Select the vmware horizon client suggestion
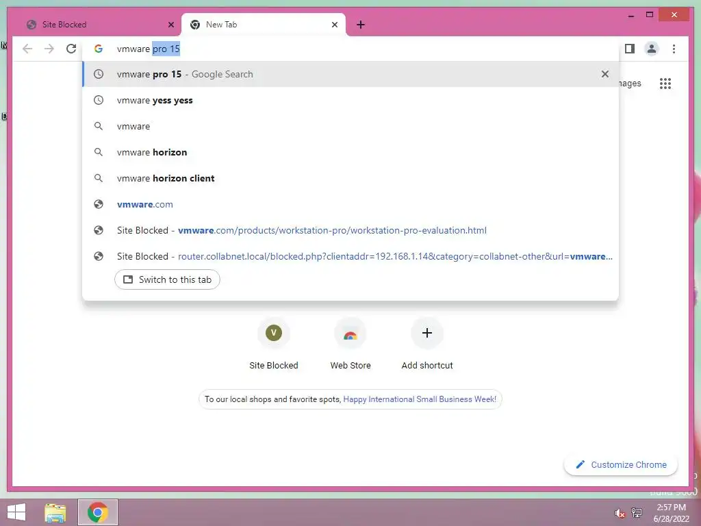The width and height of the screenshot is (701, 526). [x=350, y=178]
